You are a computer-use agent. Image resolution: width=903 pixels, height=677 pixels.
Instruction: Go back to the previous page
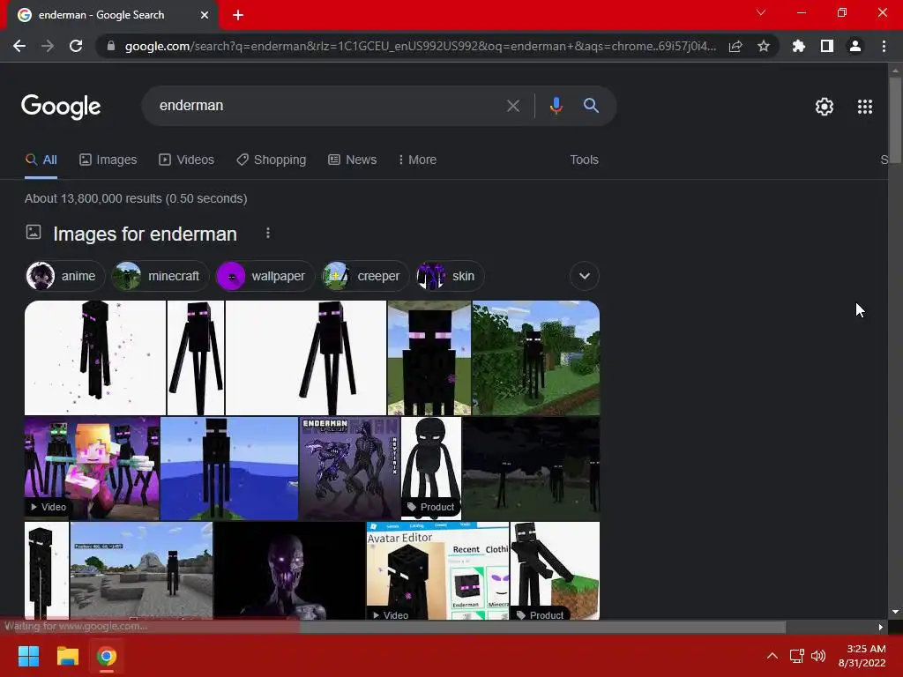(x=19, y=46)
